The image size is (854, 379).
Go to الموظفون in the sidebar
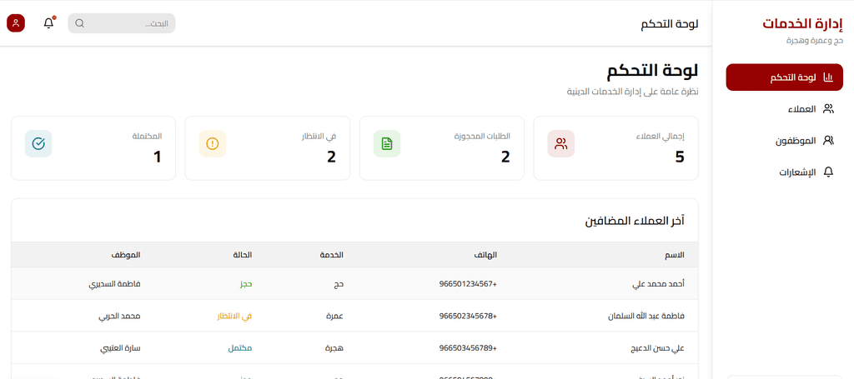click(x=784, y=141)
